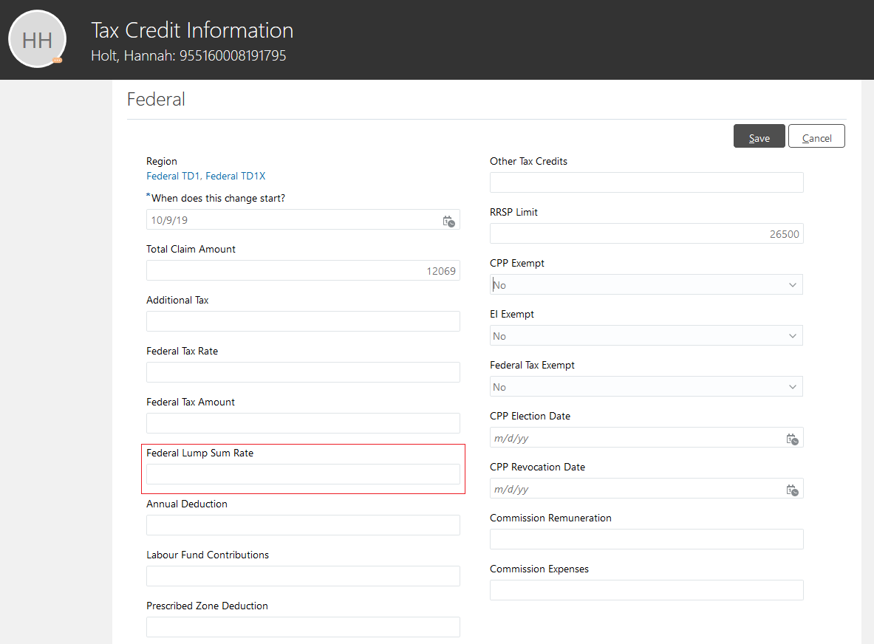Click Hannah Holt's HH avatar
Image resolution: width=874 pixels, height=644 pixels.
coord(37,40)
